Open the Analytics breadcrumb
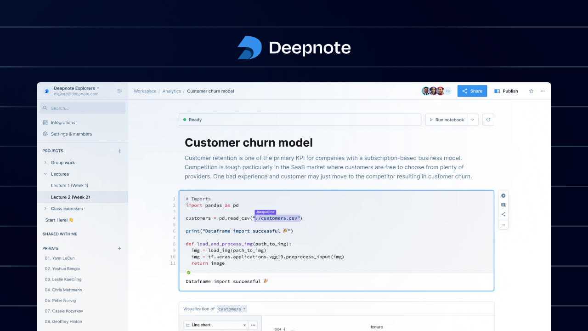 coord(172,91)
